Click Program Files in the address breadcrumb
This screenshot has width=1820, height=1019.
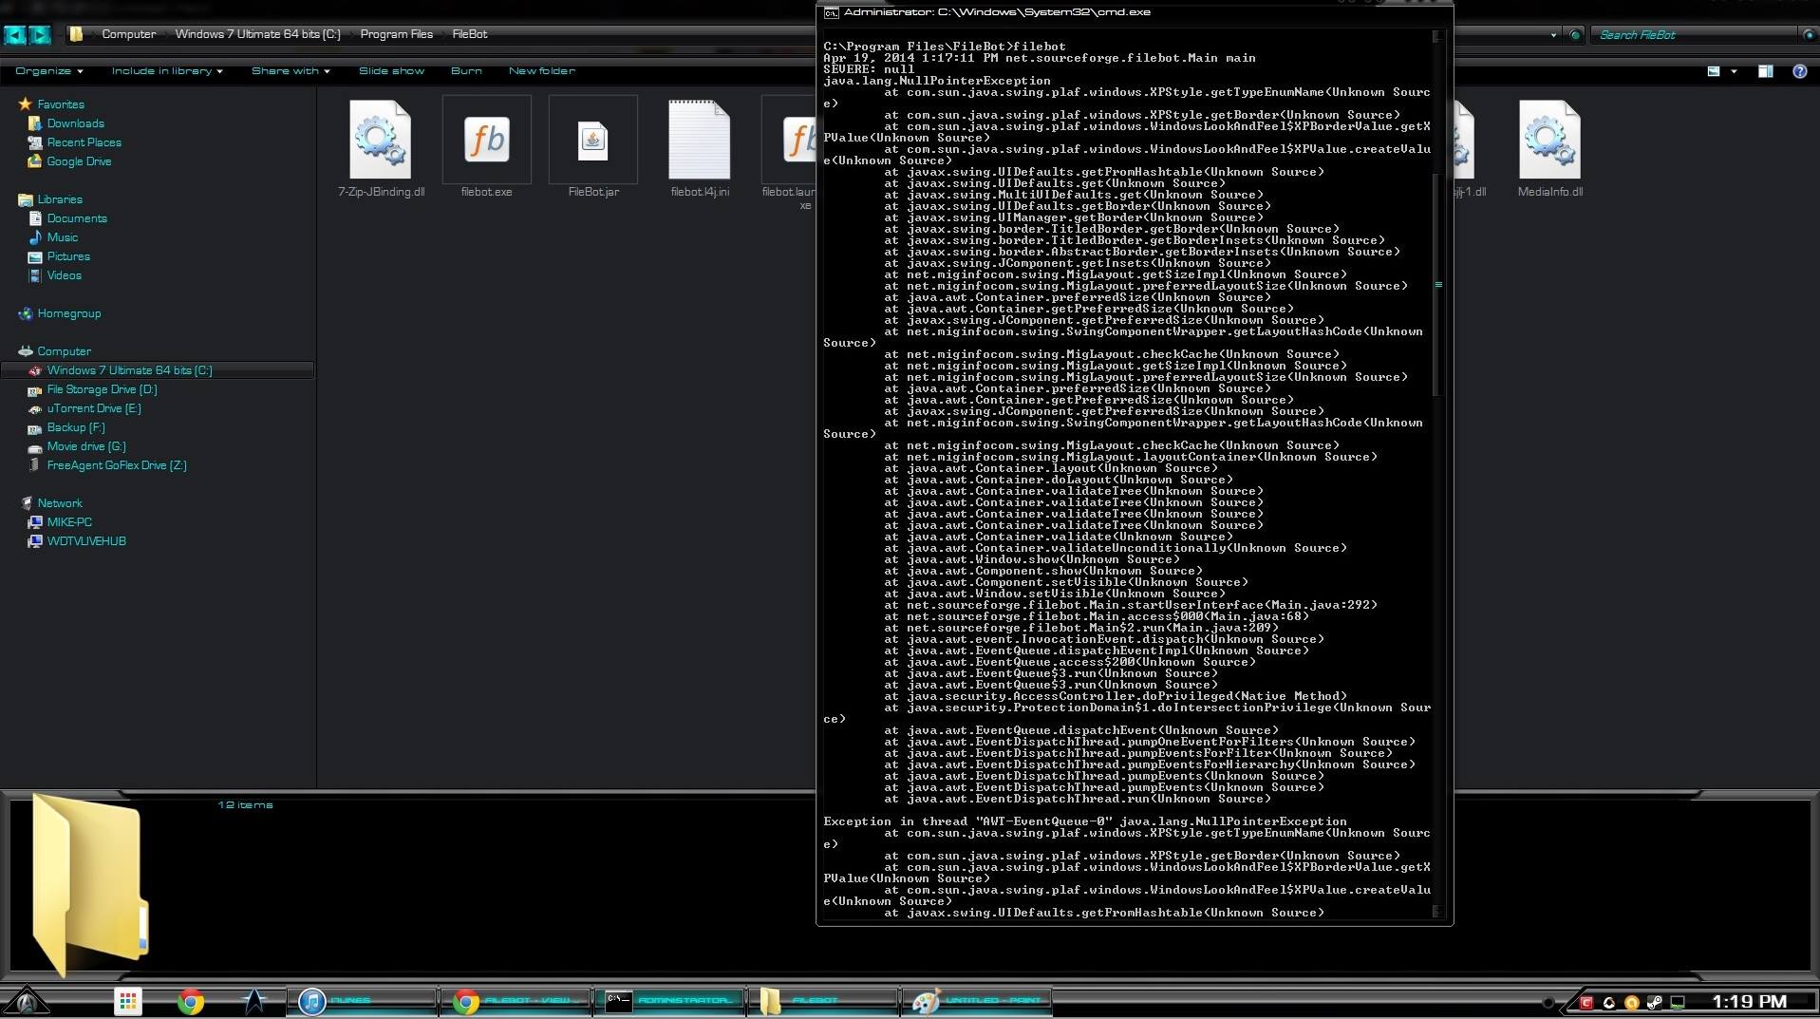[x=396, y=34]
